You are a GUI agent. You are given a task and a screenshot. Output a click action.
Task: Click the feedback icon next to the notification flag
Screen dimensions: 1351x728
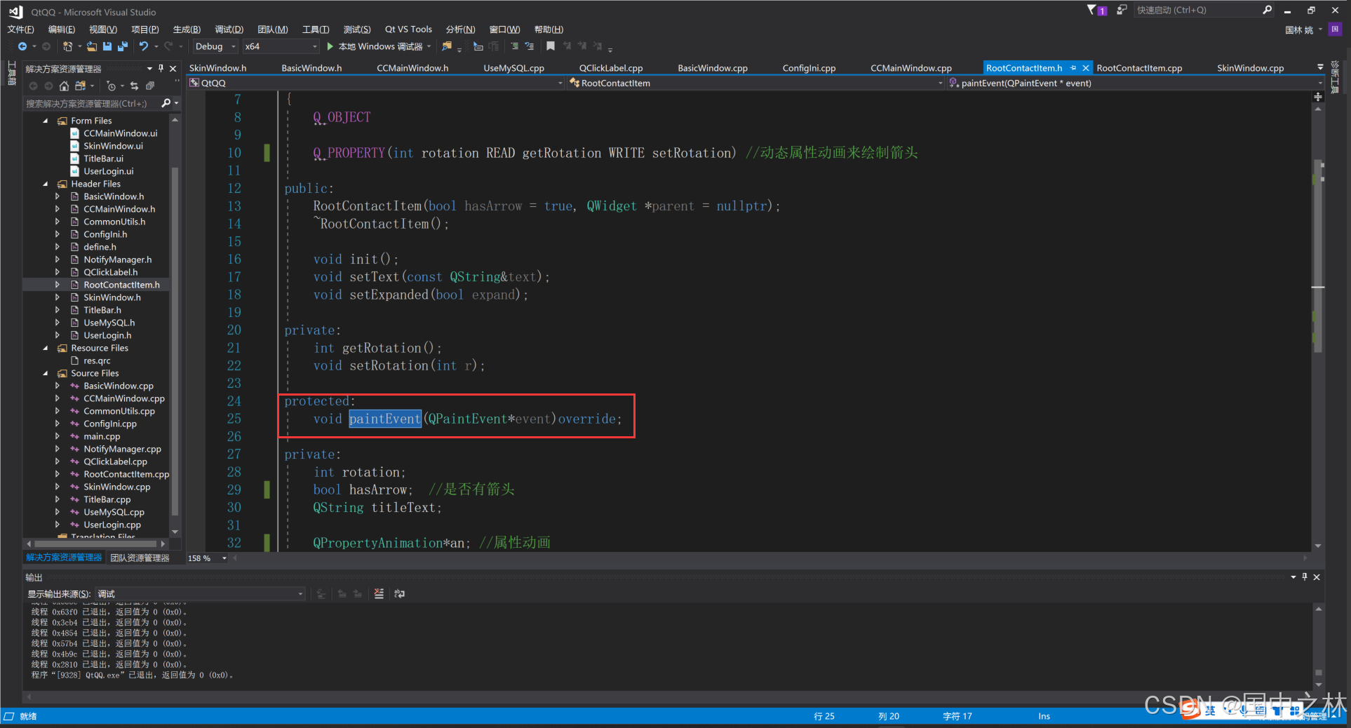1122,10
